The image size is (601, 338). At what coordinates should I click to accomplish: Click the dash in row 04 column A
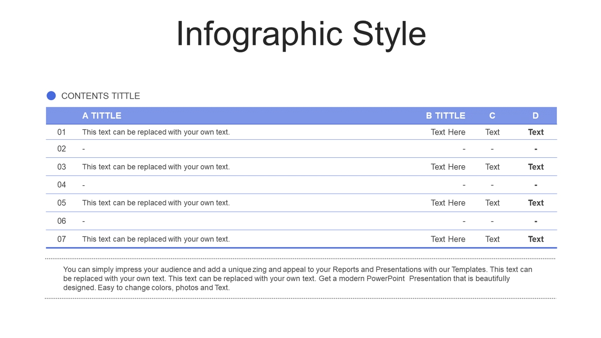pyautogui.click(x=84, y=185)
